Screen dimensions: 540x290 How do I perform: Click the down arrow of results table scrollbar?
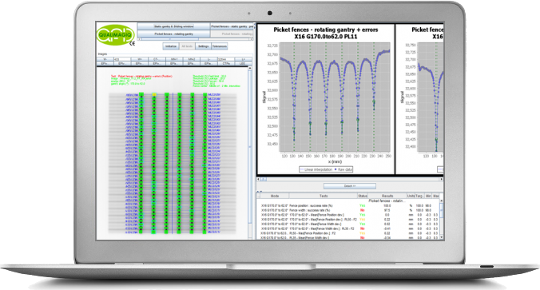pyautogui.click(x=442, y=237)
